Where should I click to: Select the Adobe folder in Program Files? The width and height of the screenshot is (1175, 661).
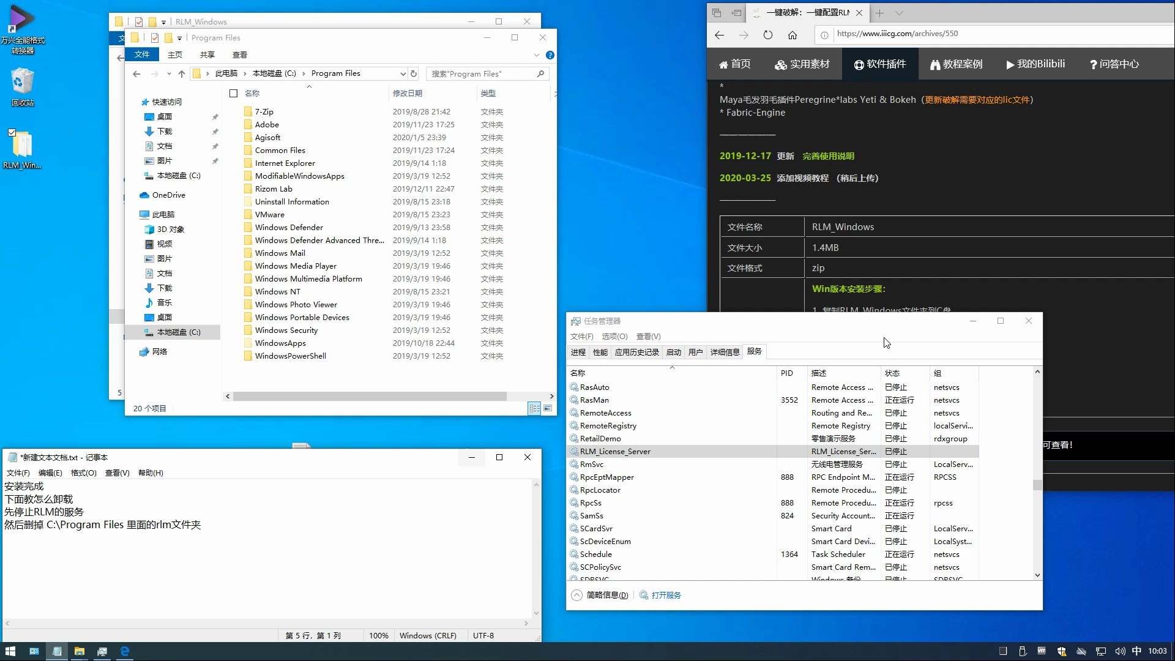coord(267,124)
